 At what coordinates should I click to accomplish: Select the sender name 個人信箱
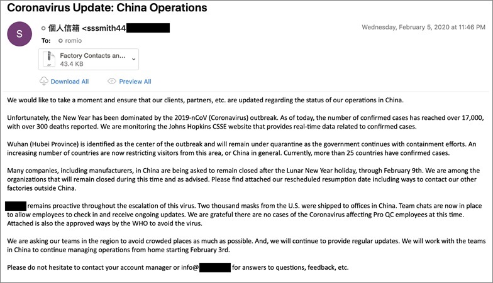click(64, 28)
